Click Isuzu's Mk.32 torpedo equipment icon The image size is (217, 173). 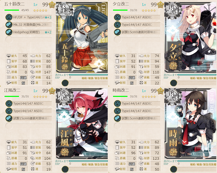tap(9, 25)
